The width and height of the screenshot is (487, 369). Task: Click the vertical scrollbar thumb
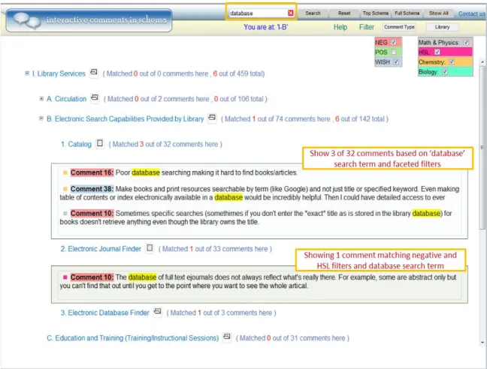[x=482, y=148]
